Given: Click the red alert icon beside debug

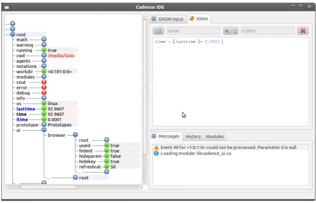Looking at the screenshot, I should [44, 92].
